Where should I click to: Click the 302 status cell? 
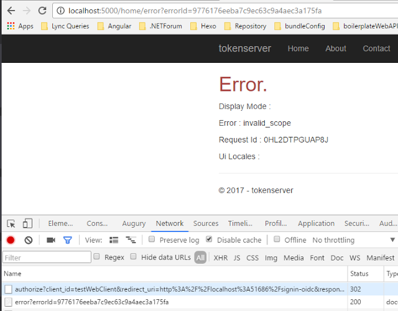[x=366, y=289]
